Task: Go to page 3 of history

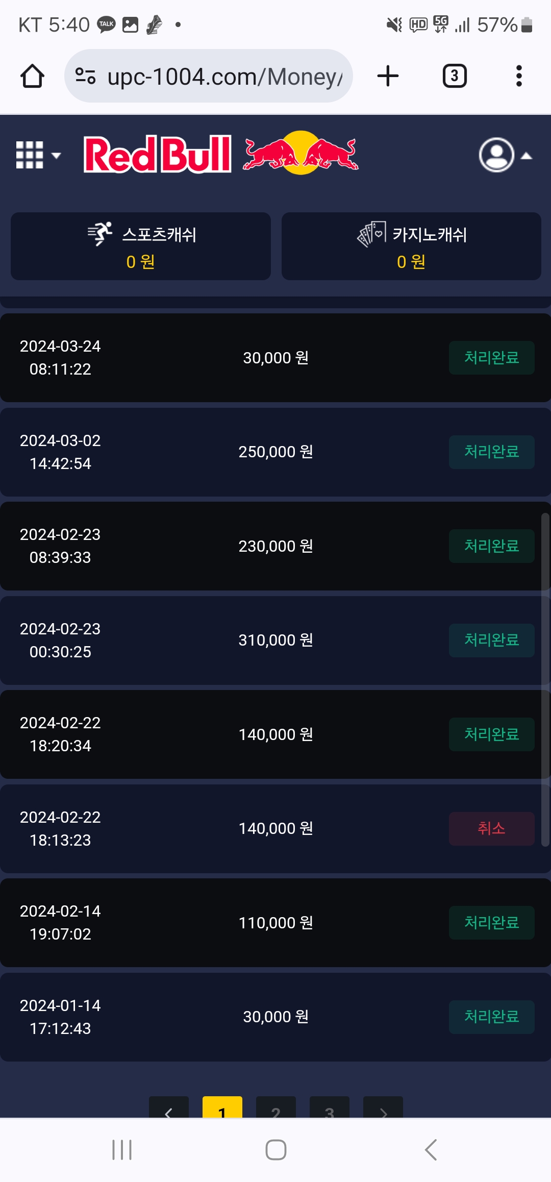Action: point(330,1109)
